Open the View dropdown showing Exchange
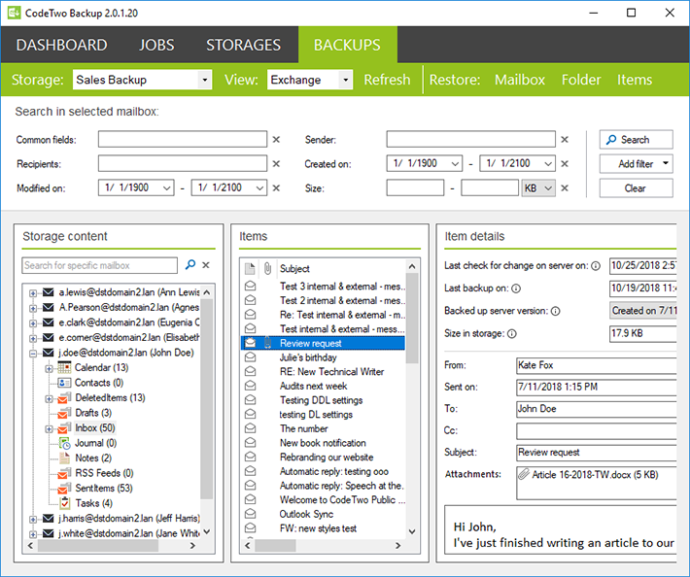The image size is (690, 577). click(345, 80)
